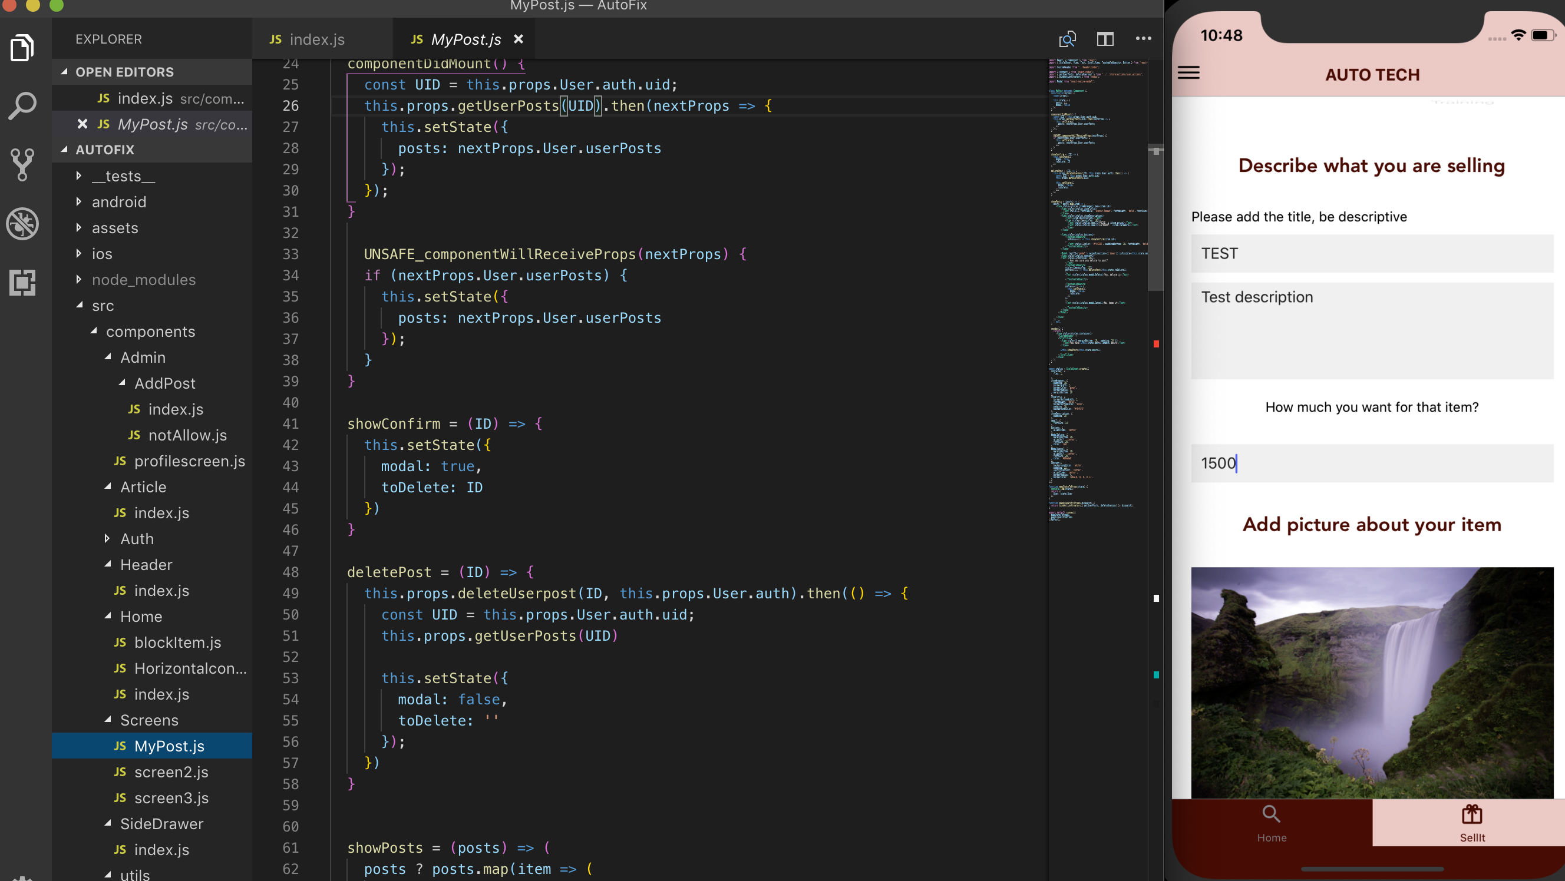Collapse the src folder
Viewport: 1565px width, 881px height.
(103, 306)
